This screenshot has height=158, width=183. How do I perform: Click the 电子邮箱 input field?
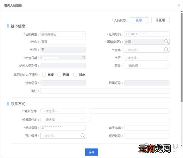[x=147, y=128]
